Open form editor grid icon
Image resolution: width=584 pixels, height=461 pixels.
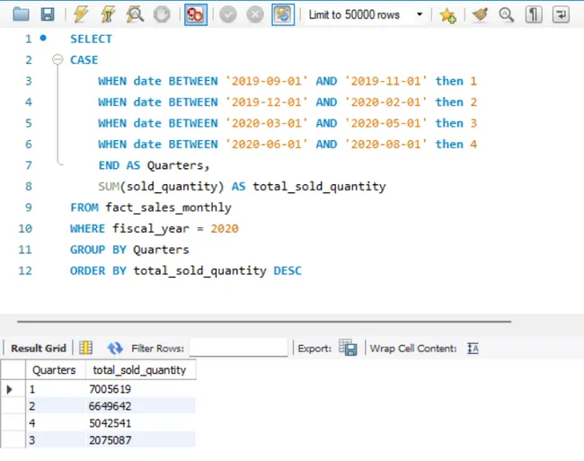[85, 348]
